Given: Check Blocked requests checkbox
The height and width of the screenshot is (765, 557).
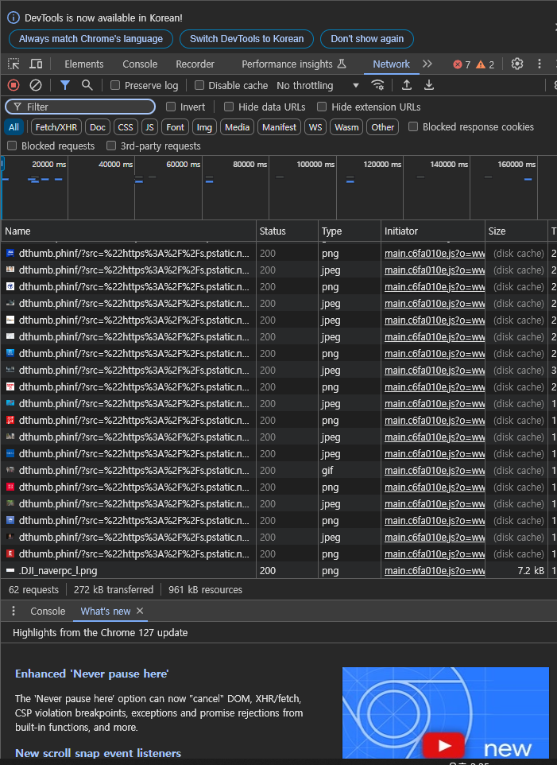Looking at the screenshot, I should (12, 146).
